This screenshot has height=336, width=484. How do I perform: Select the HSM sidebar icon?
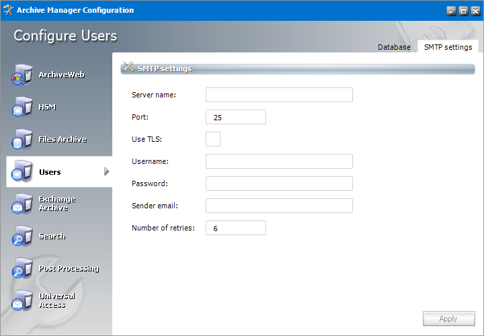pyautogui.click(x=22, y=107)
